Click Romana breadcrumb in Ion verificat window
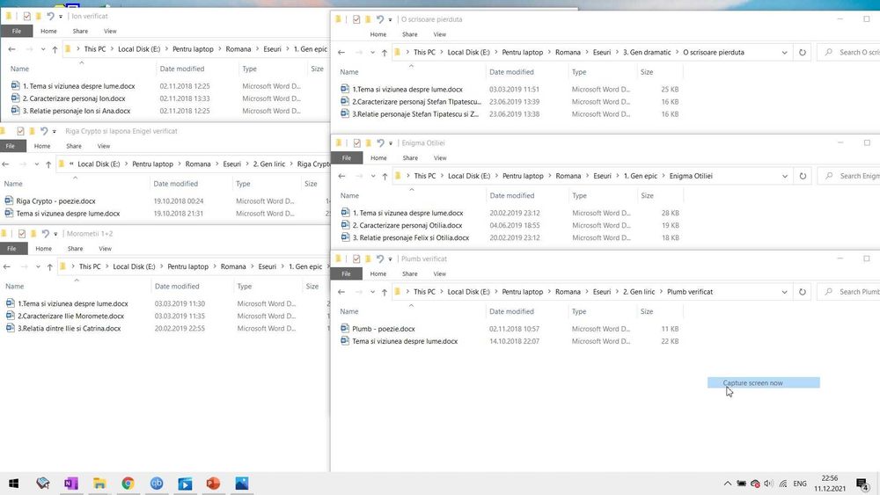 coord(238,49)
